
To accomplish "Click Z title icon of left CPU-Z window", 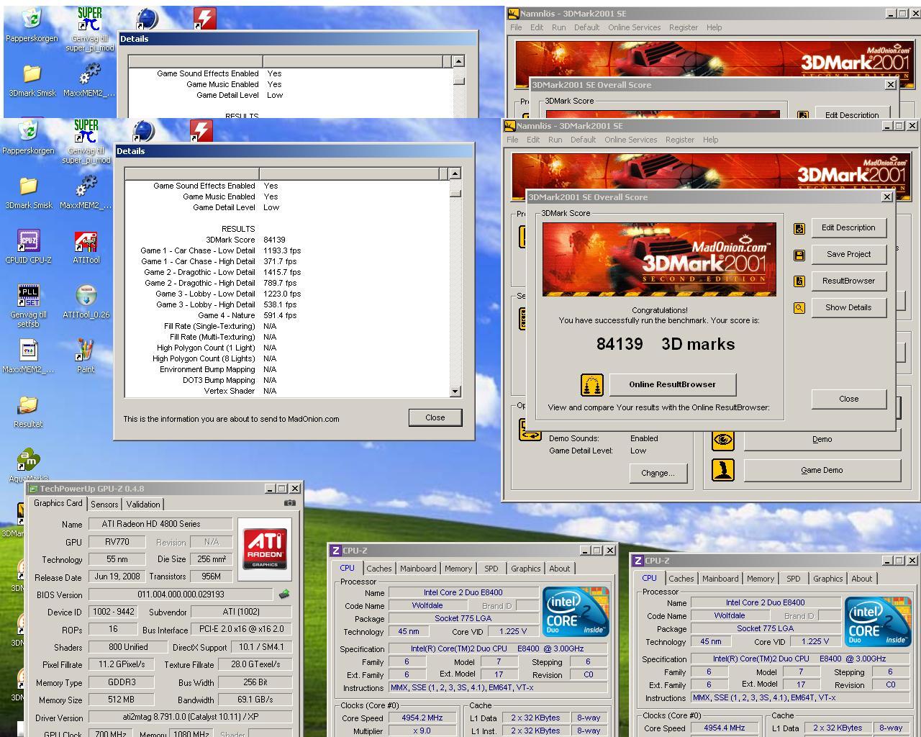I will tap(335, 551).
